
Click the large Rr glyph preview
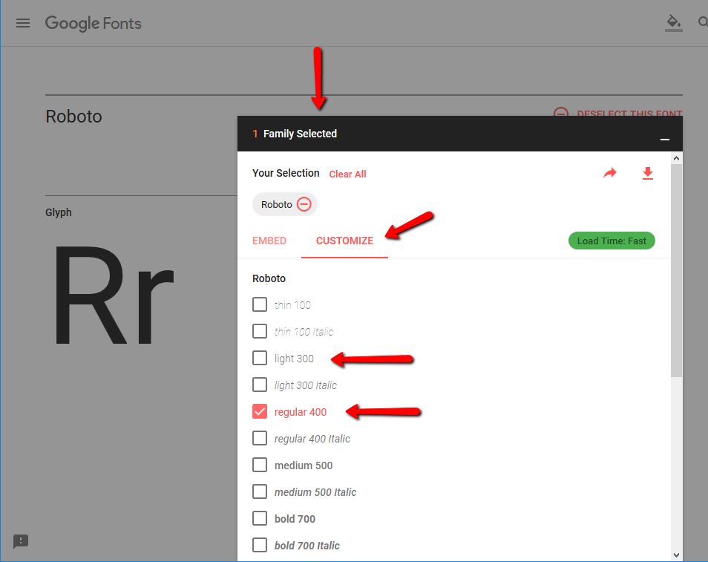(x=114, y=296)
